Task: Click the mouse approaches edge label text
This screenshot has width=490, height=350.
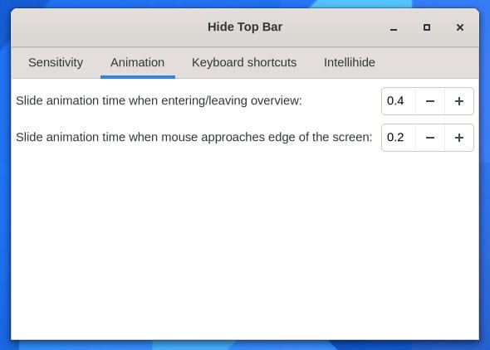Action: [194, 137]
